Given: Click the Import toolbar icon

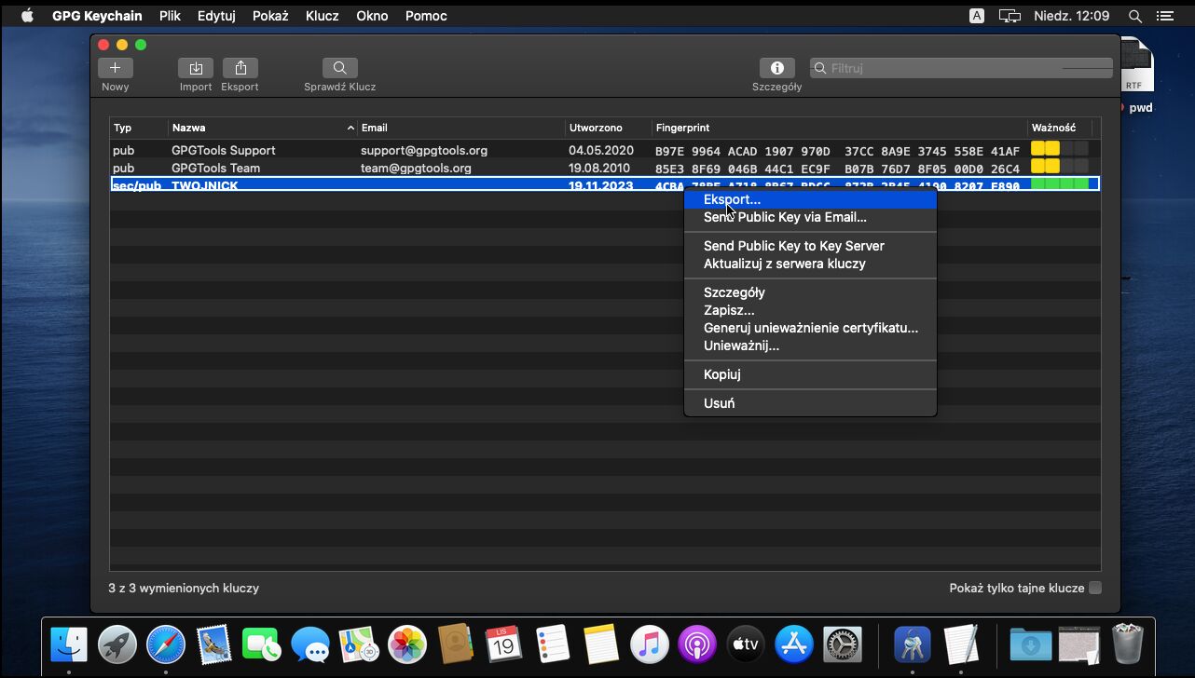Looking at the screenshot, I should [196, 68].
